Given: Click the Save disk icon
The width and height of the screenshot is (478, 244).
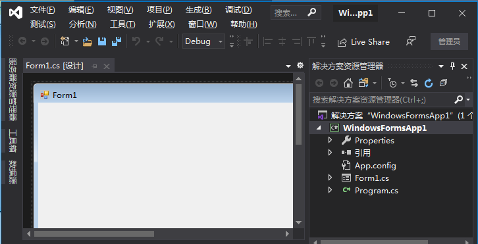Looking at the screenshot, I should pos(102,41).
